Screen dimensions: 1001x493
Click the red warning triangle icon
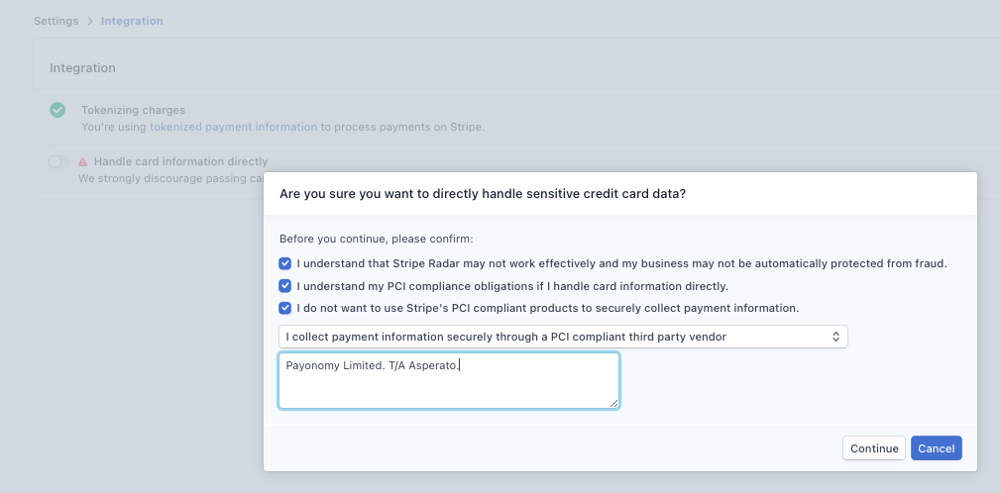(x=83, y=162)
